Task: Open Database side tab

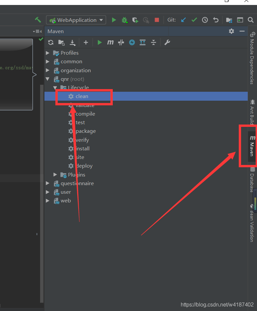Action: tap(252, 180)
